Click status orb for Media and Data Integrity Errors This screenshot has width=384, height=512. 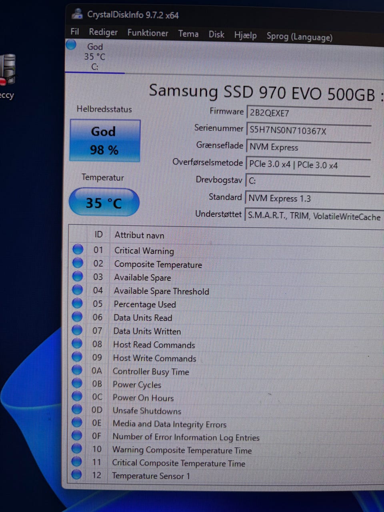[76, 422]
